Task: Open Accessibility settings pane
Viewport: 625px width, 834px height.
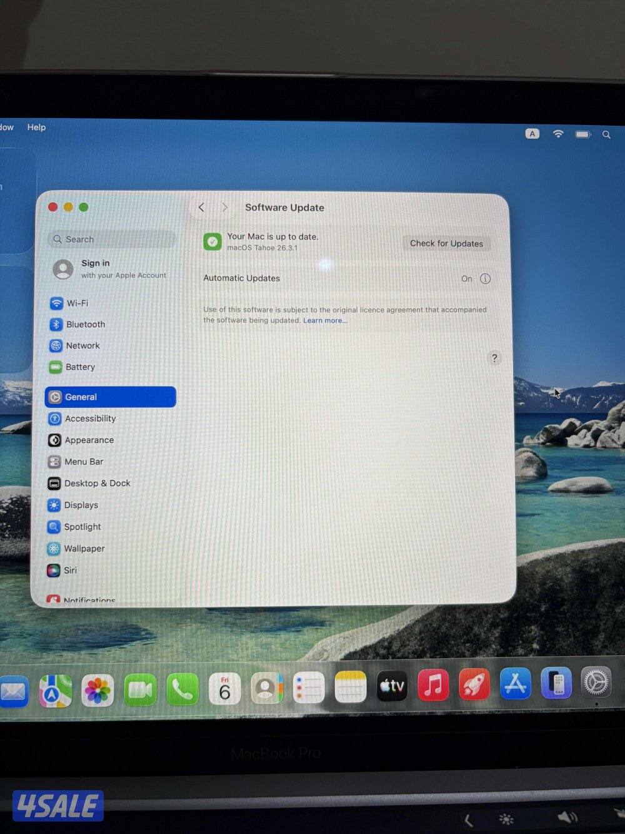Action: click(90, 419)
